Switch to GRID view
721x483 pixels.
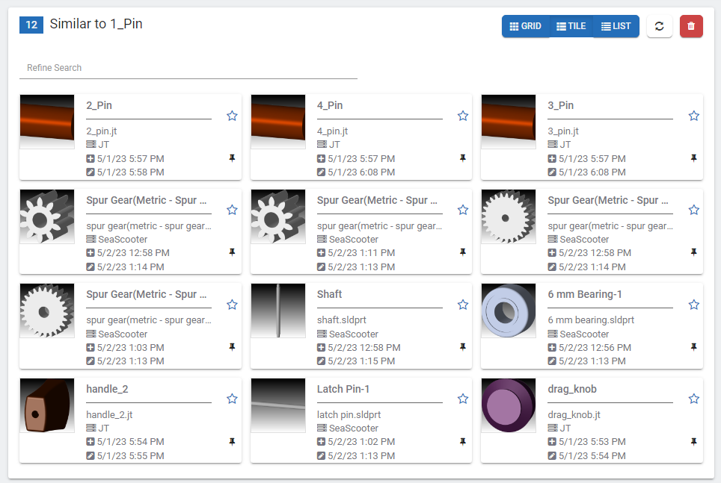[x=525, y=26]
